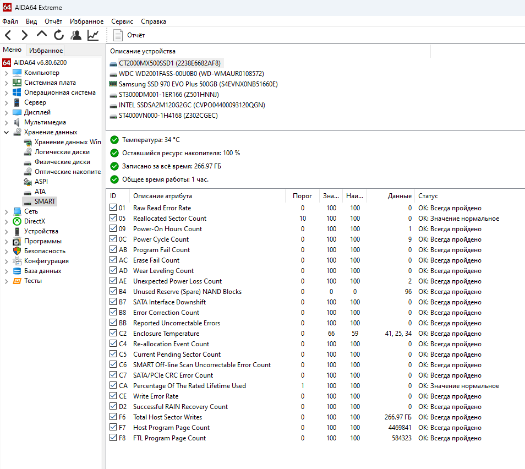Select the Программы icon in the tree
This screenshot has height=469, width=525.
click(17, 241)
